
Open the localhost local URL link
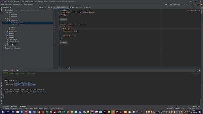23,82
